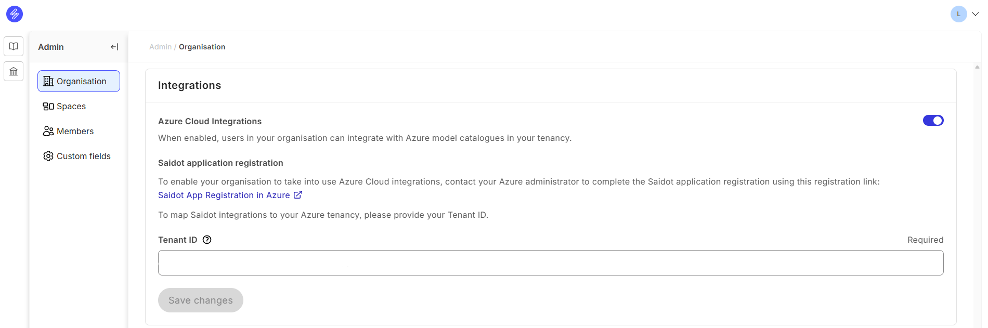Open Saidot App Registration in Azure link
Viewport: 988px width, 328px height.
224,195
